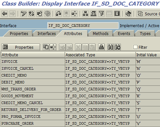Select the DEBIT_MEMO attribute cell

pyautogui.click(x=33, y=82)
